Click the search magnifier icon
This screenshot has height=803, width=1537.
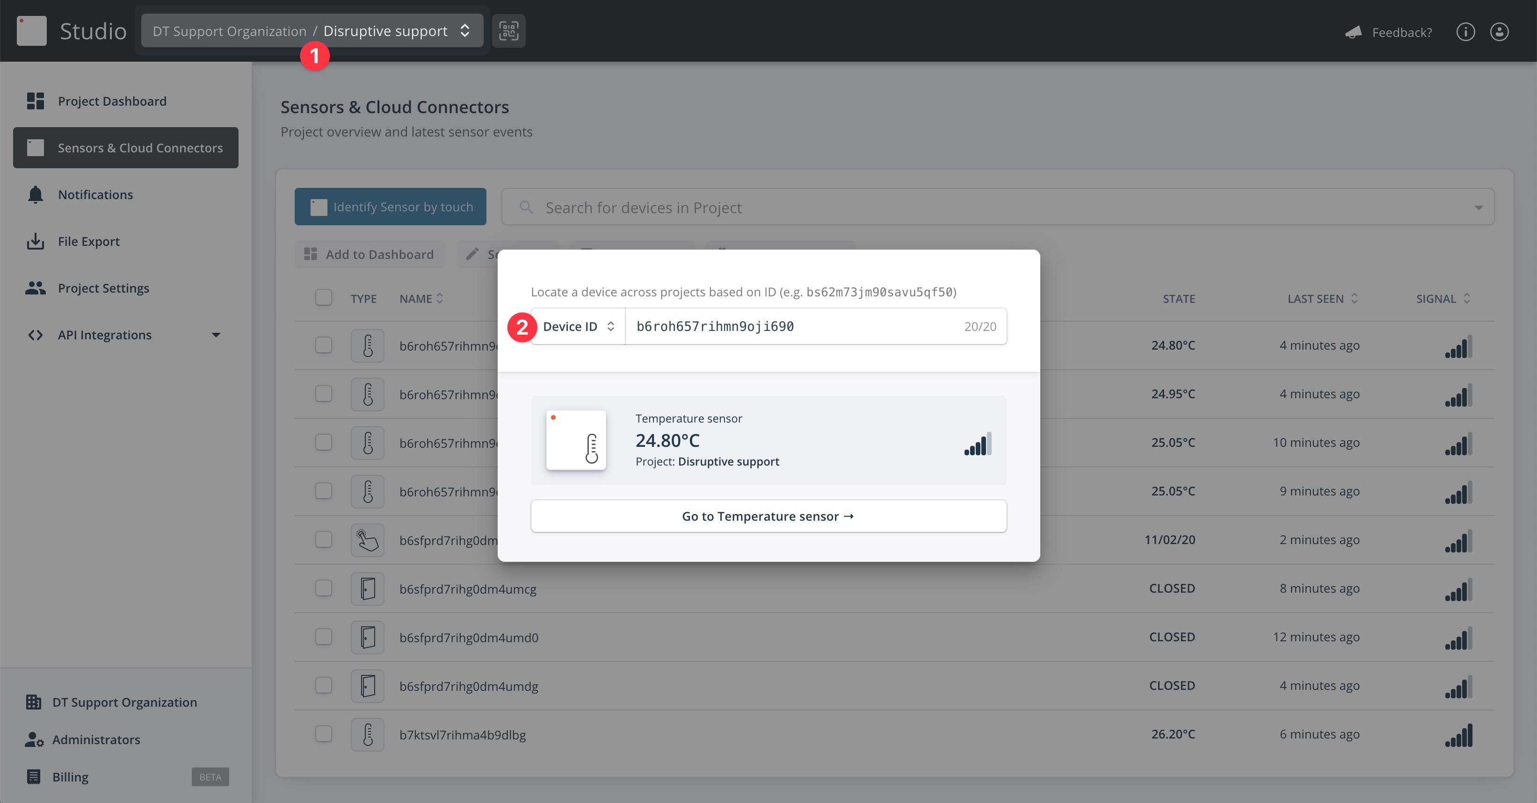[526, 207]
